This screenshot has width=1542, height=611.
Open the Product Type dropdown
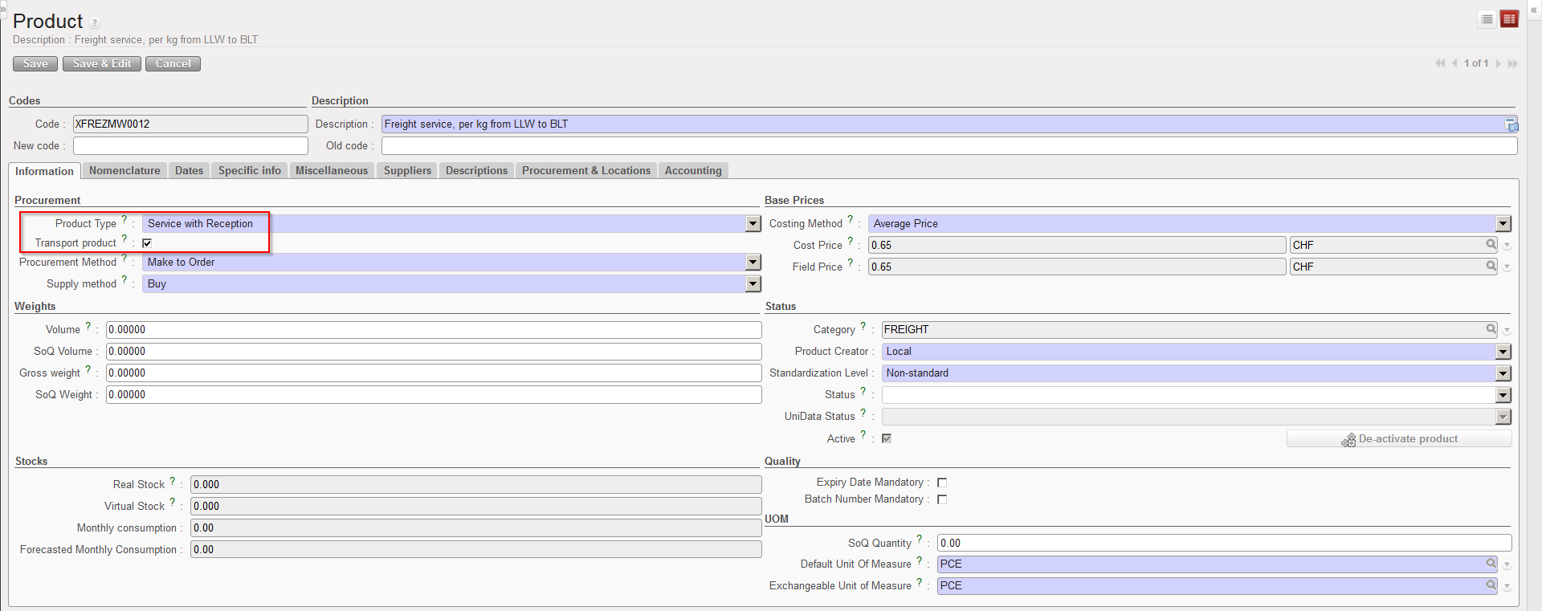[753, 224]
